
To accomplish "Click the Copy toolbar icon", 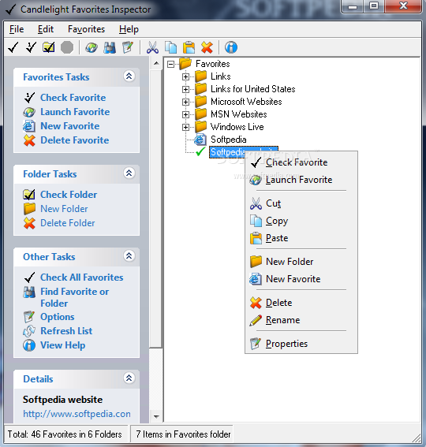I will [171, 47].
